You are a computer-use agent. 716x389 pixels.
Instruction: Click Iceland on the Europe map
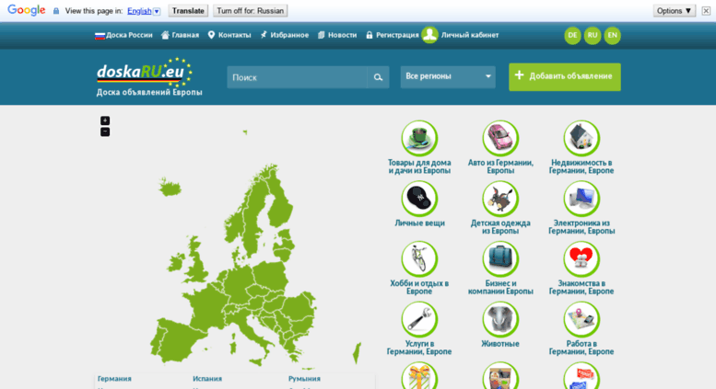pyautogui.click(x=170, y=187)
